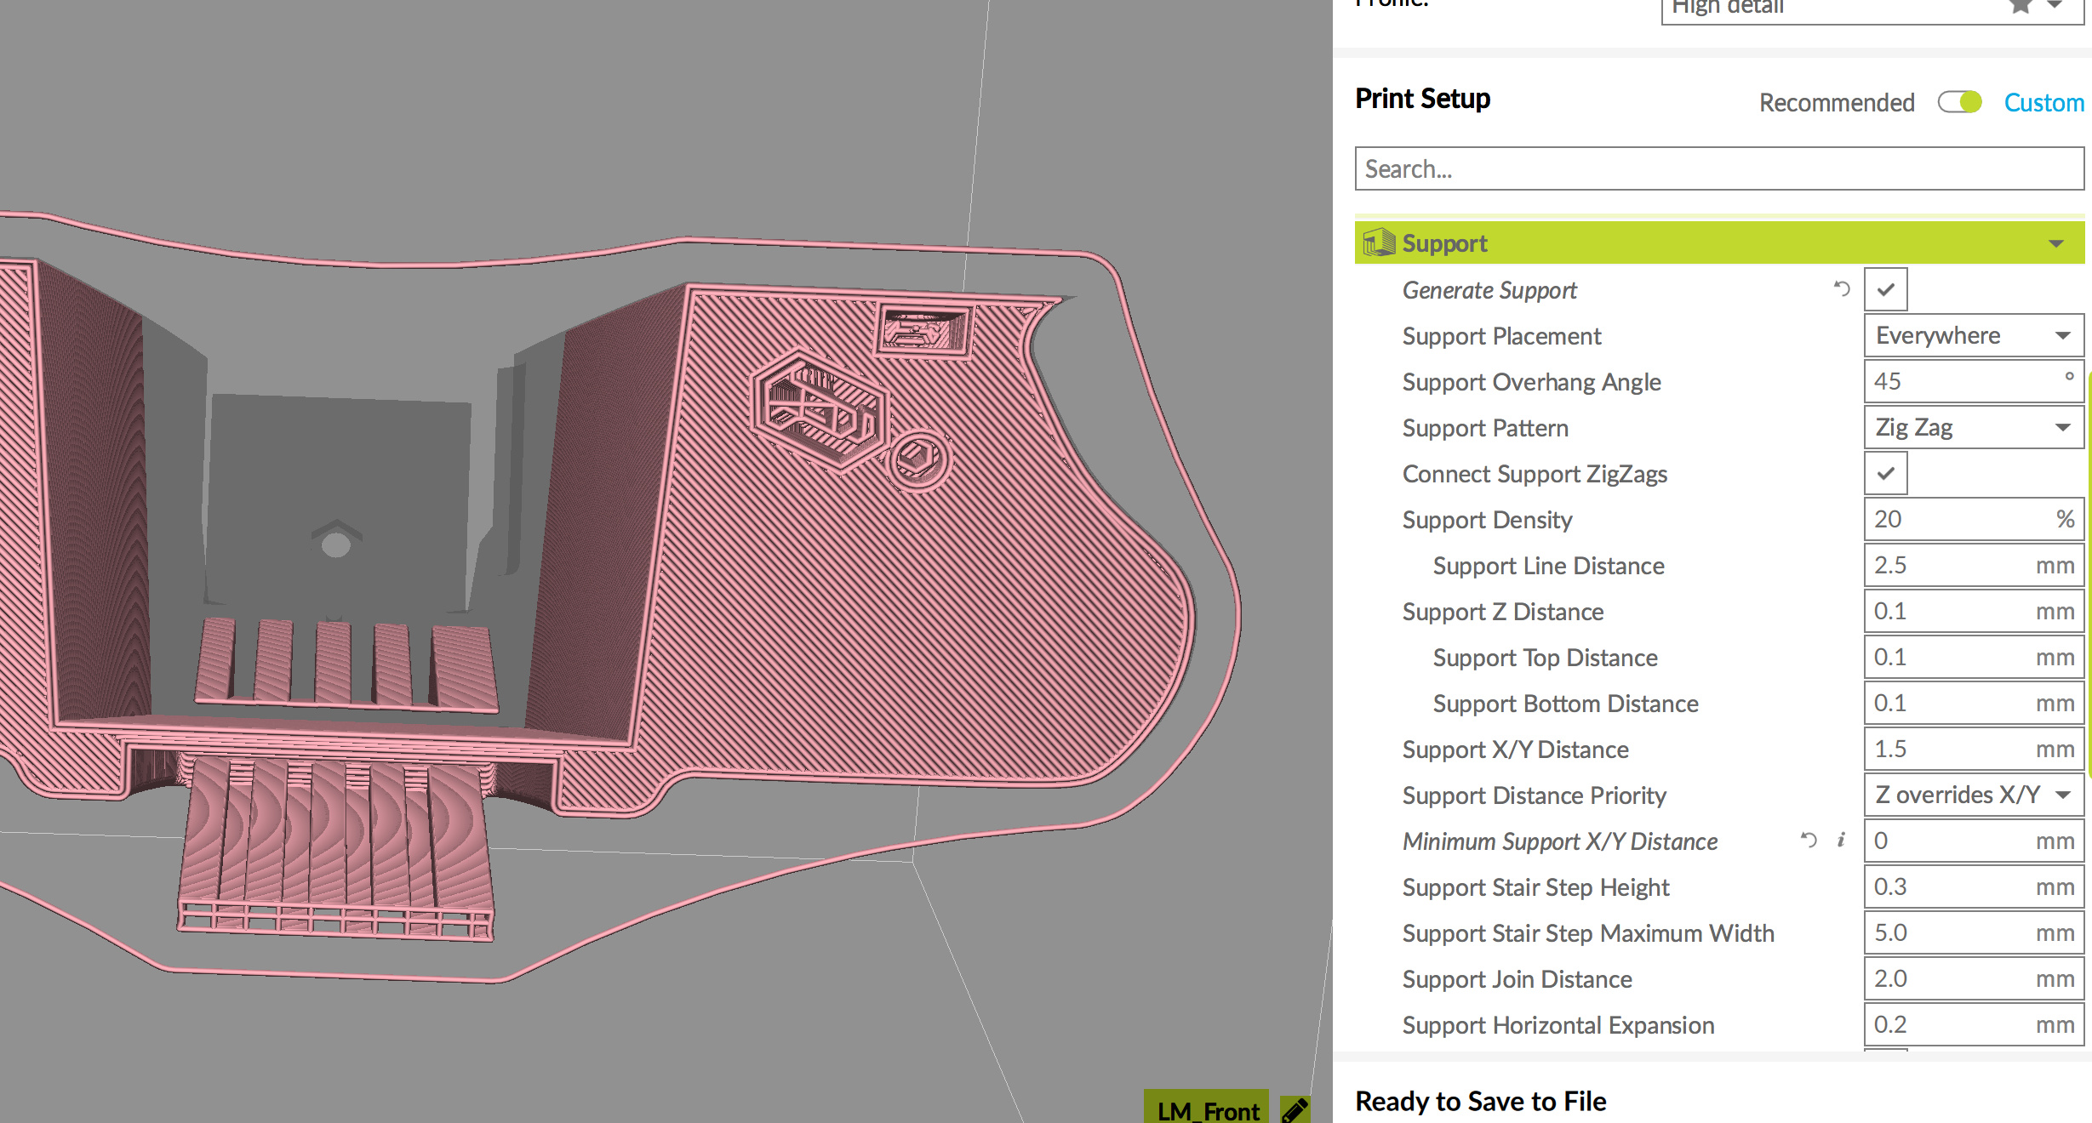
Task: Select the Recommended print setup mode
Action: [1837, 103]
